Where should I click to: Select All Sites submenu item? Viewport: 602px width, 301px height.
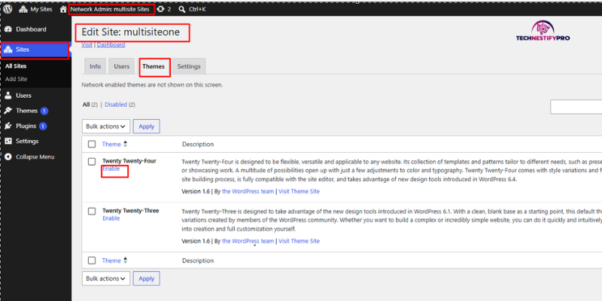tap(16, 66)
